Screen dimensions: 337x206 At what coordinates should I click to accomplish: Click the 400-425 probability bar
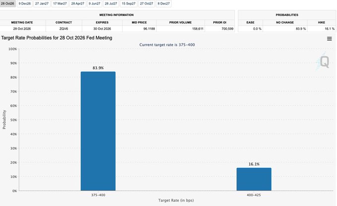click(254, 179)
